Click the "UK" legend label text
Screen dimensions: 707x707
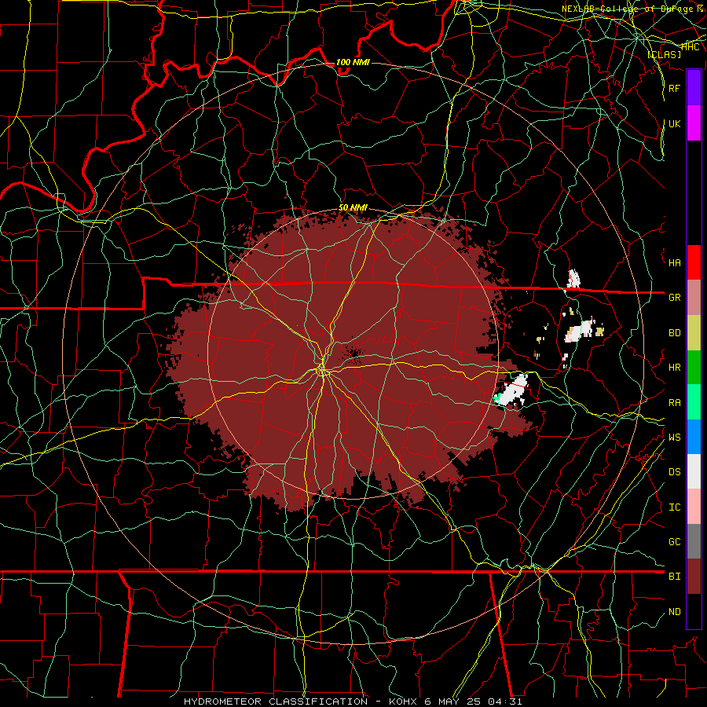[674, 123]
